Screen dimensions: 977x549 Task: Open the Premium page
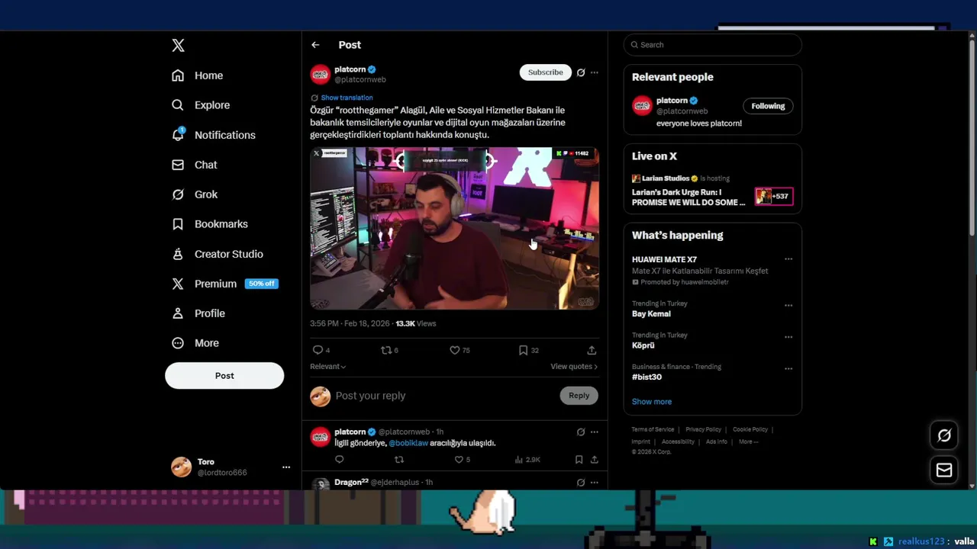point(224,284)
